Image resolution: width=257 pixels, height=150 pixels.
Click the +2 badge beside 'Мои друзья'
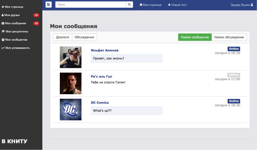(x=36, y=15)
